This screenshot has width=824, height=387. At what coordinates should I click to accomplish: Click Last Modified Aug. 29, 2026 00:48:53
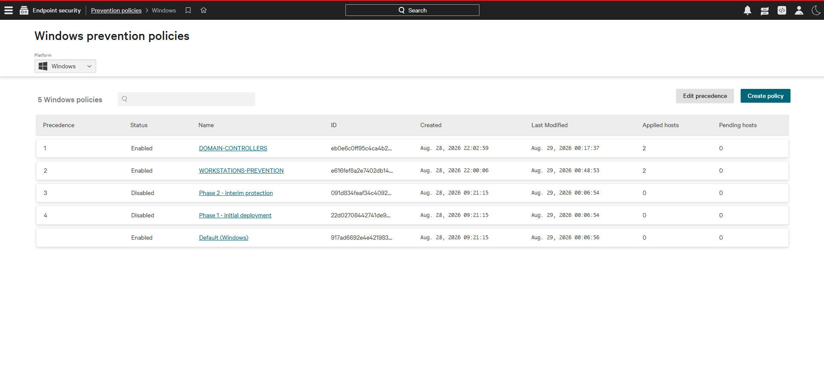click(x=565, y=171)
